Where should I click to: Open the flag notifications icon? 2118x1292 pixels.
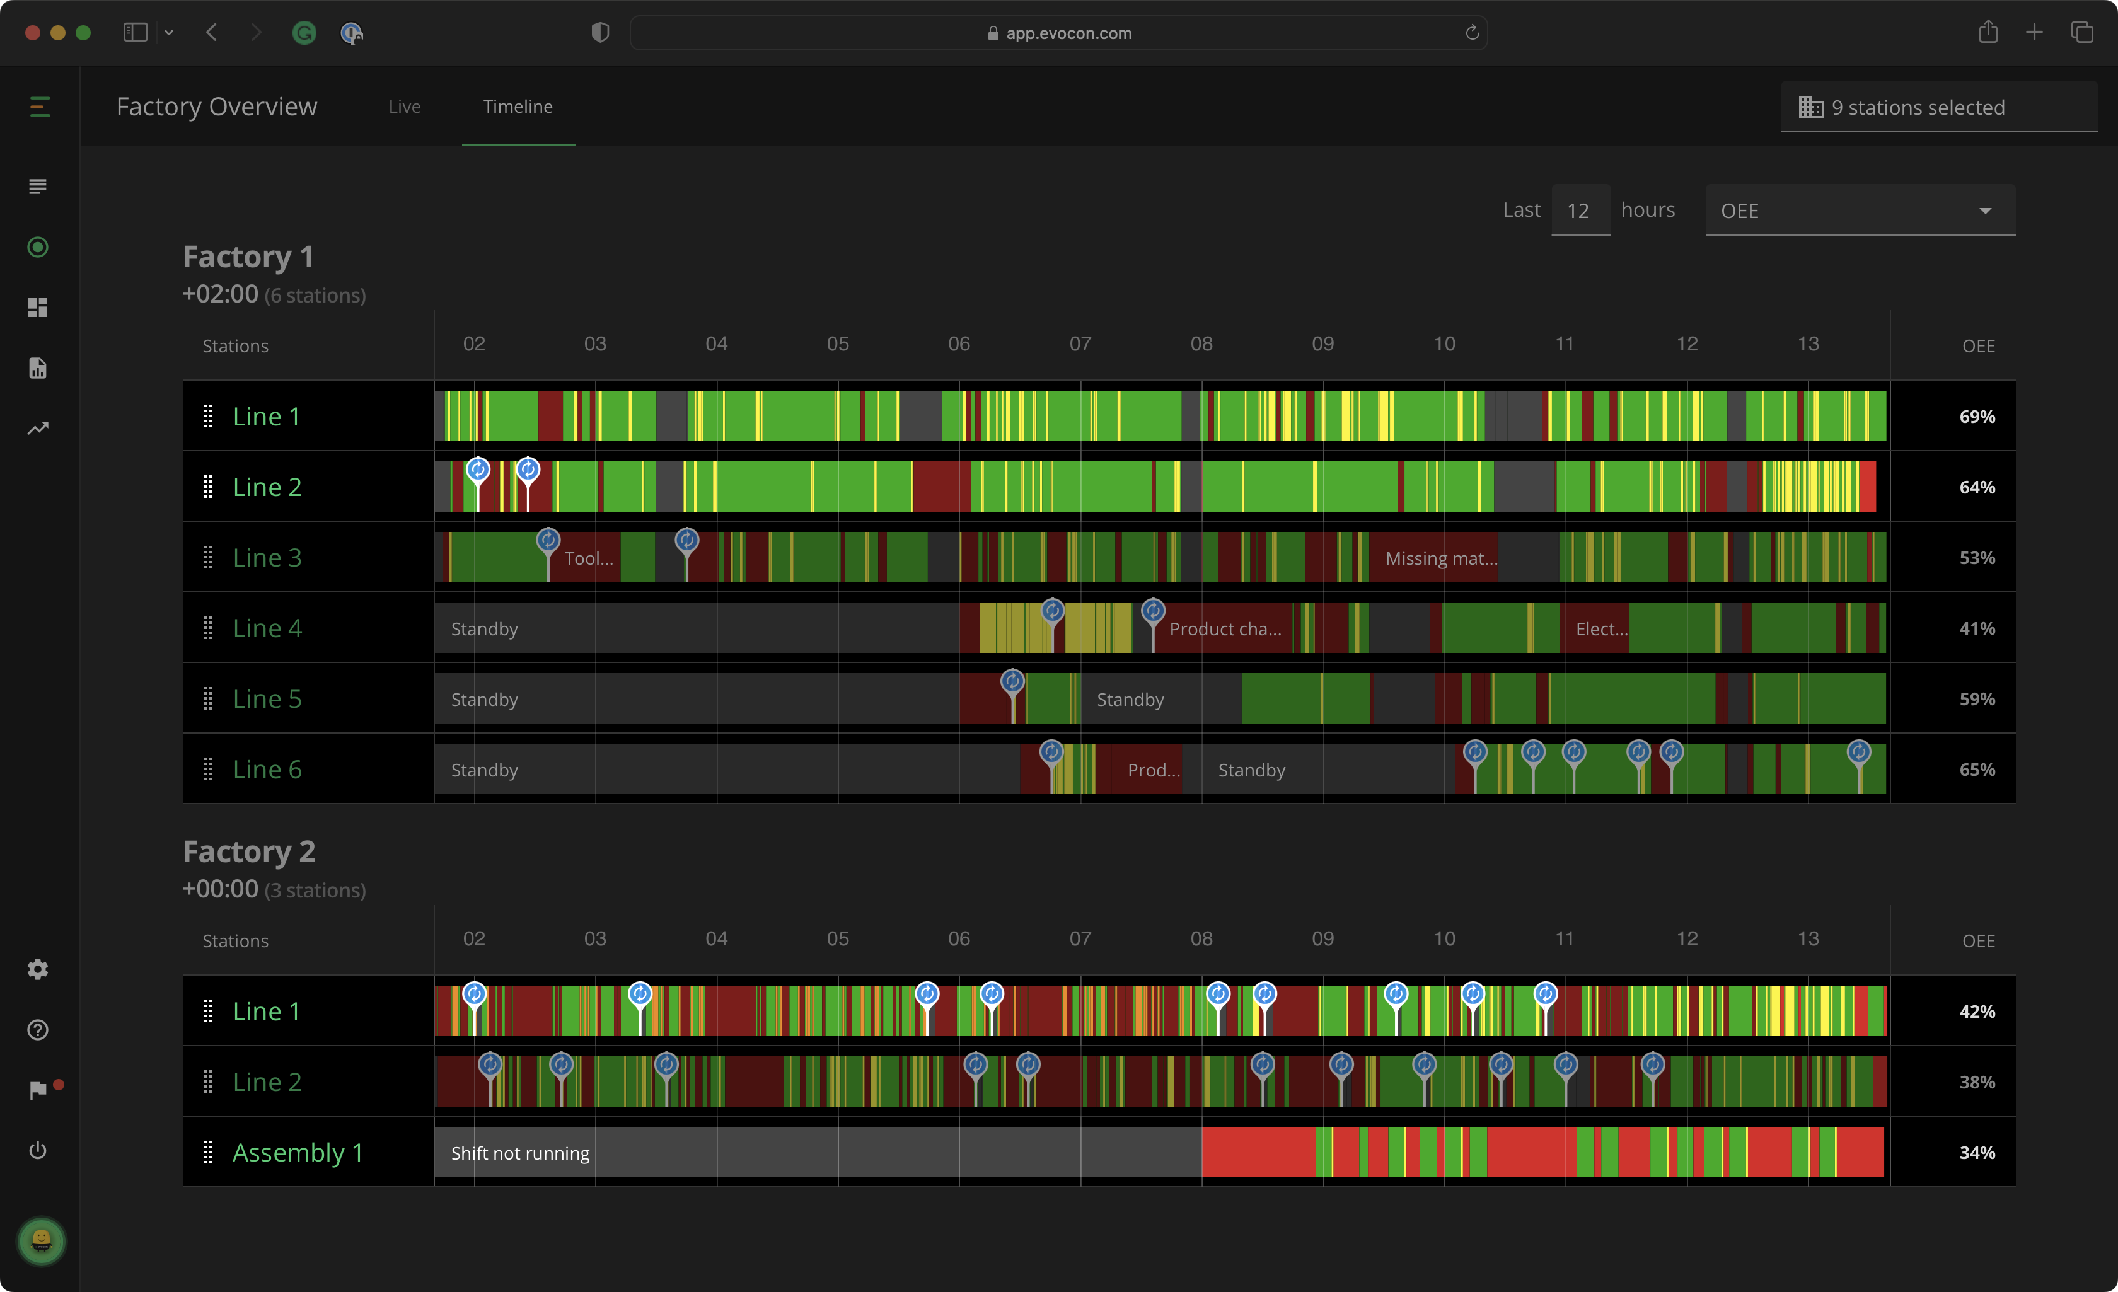click(x=38, y=1090)
